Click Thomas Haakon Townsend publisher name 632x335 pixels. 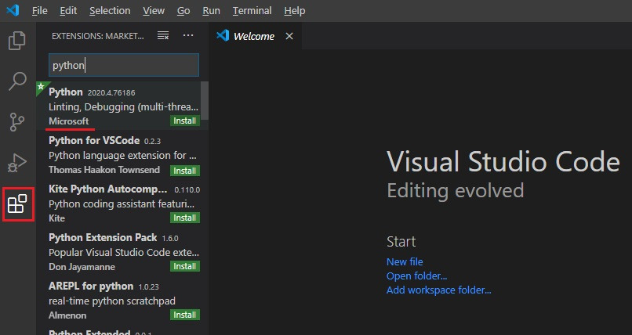[104, 170]
